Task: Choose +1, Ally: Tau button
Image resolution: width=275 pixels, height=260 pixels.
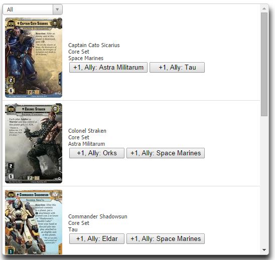Action: (177, 68)
